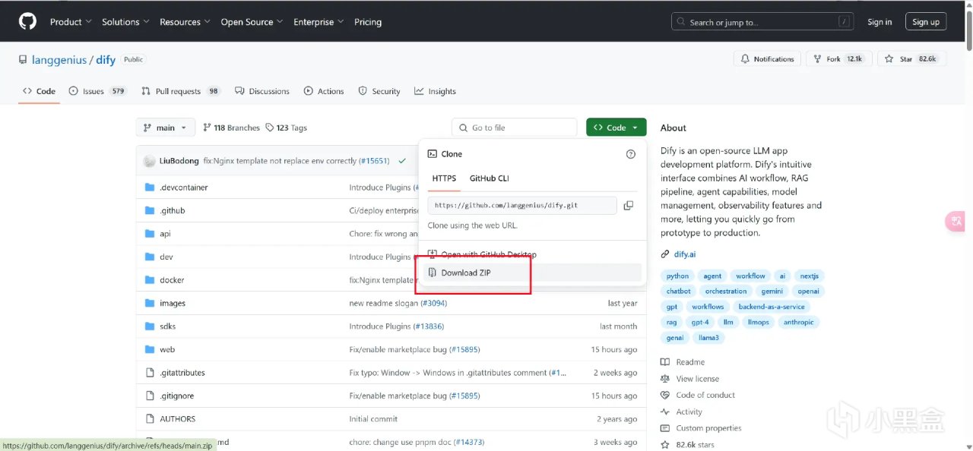Open the Discussions tab
The height and width of the screenshot is (451, 973).
coord(262,91)
